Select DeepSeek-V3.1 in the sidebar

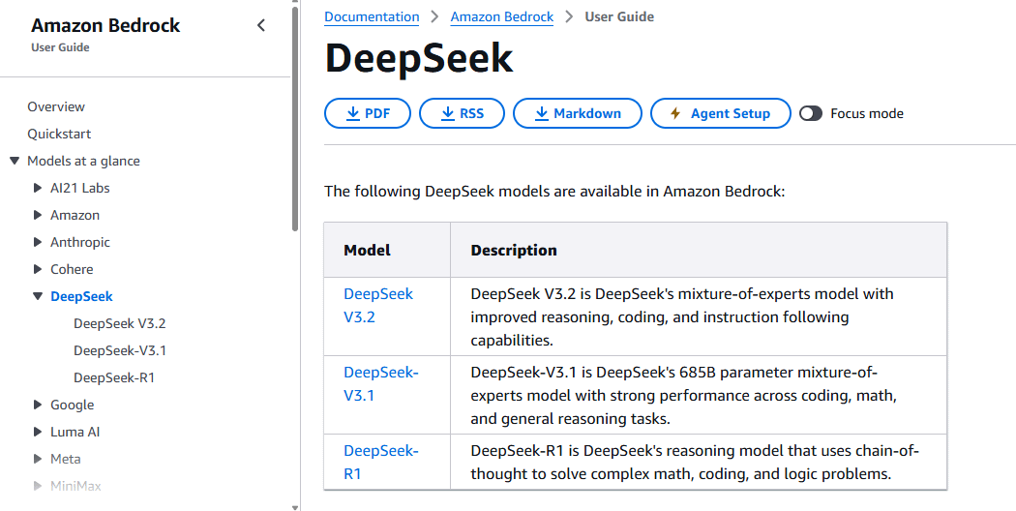(x=120, y=350)
